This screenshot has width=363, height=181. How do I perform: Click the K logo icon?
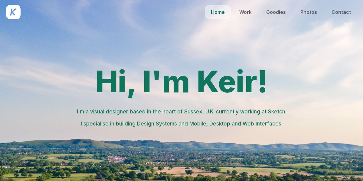[13, 12]
